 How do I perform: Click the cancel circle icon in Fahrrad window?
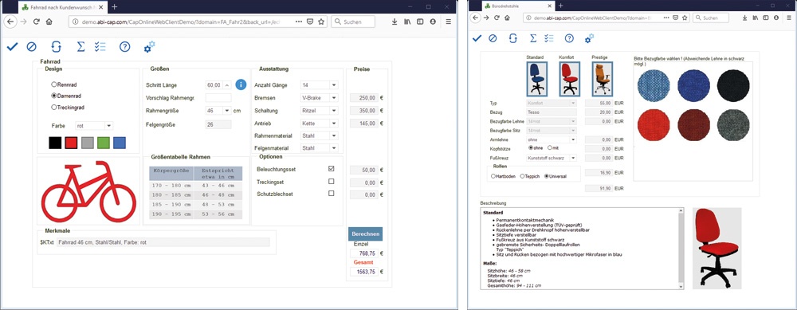click(32, 47)
